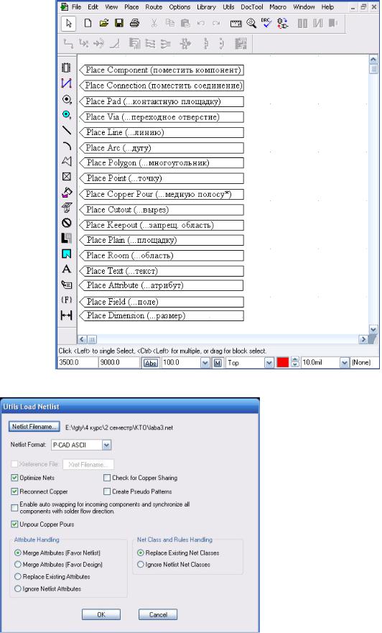Click the Zoom magnifier icon
The width and height of the screenshot is (382, 633).
pos(251,24)
